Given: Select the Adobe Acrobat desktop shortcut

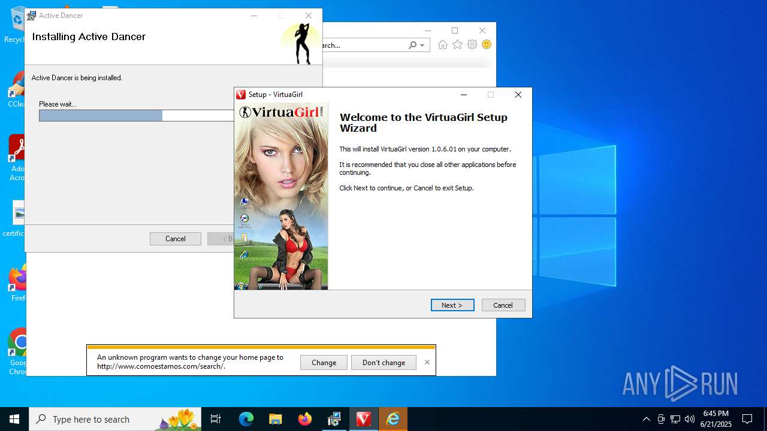Looking at the screenshot, I should pyautogui.click(x=16, y=158).
